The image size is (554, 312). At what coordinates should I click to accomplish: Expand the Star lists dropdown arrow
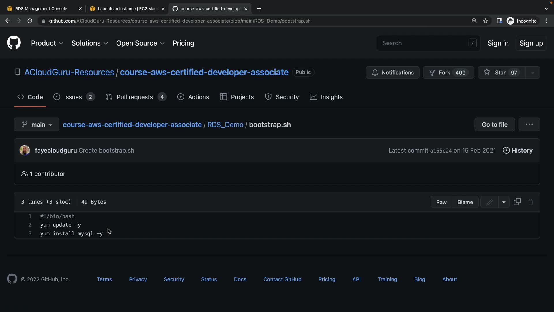click(x=533, y=73)
